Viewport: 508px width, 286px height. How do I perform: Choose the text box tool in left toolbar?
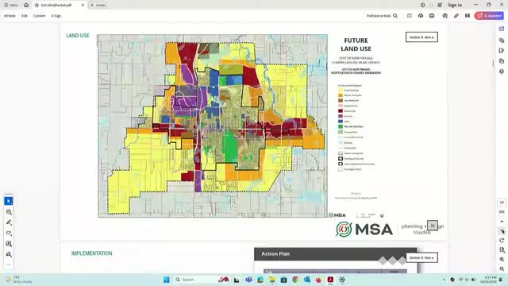coord(9,244)
